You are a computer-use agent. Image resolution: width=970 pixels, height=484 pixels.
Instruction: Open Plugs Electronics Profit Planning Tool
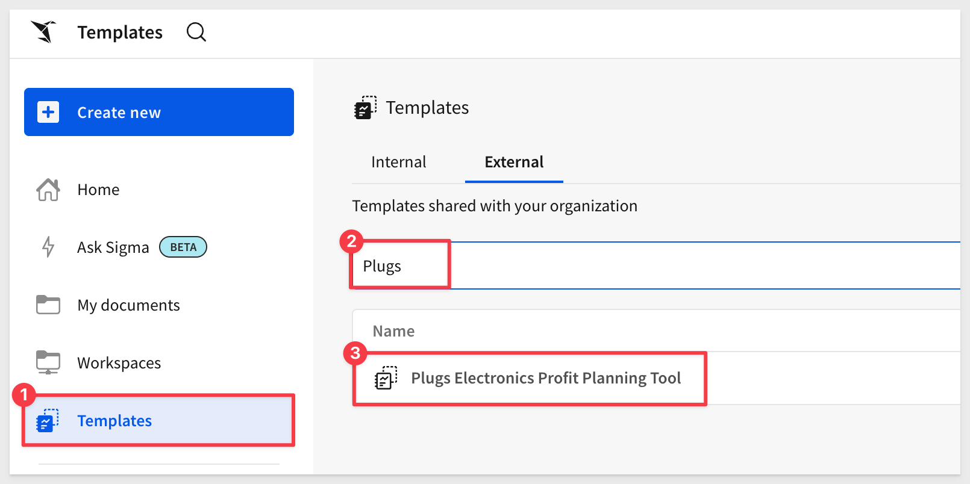[x=546, y=378]
